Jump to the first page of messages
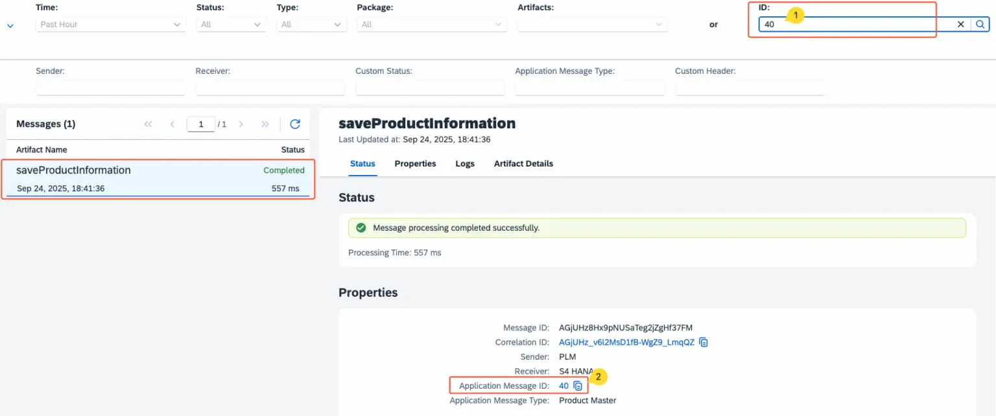 point(147,124)
